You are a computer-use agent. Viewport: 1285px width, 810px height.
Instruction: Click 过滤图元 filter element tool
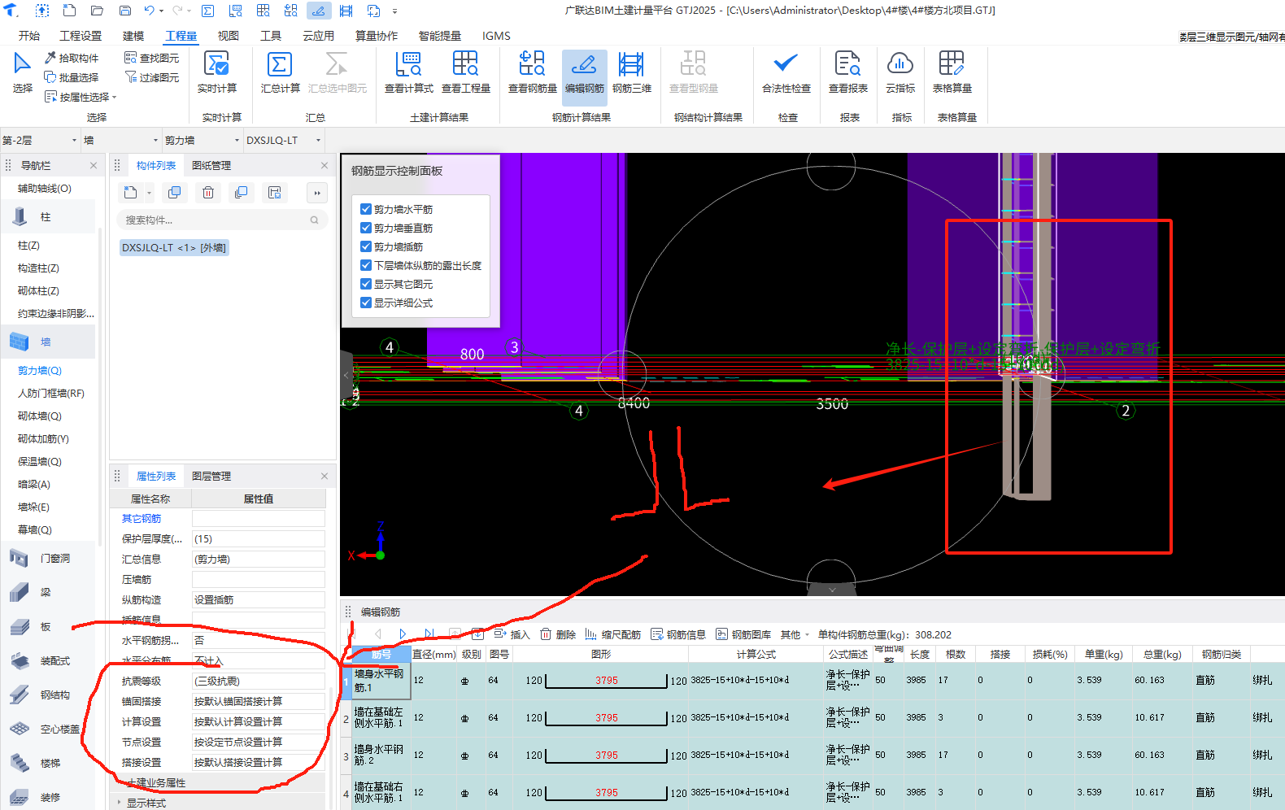(151, 77)
